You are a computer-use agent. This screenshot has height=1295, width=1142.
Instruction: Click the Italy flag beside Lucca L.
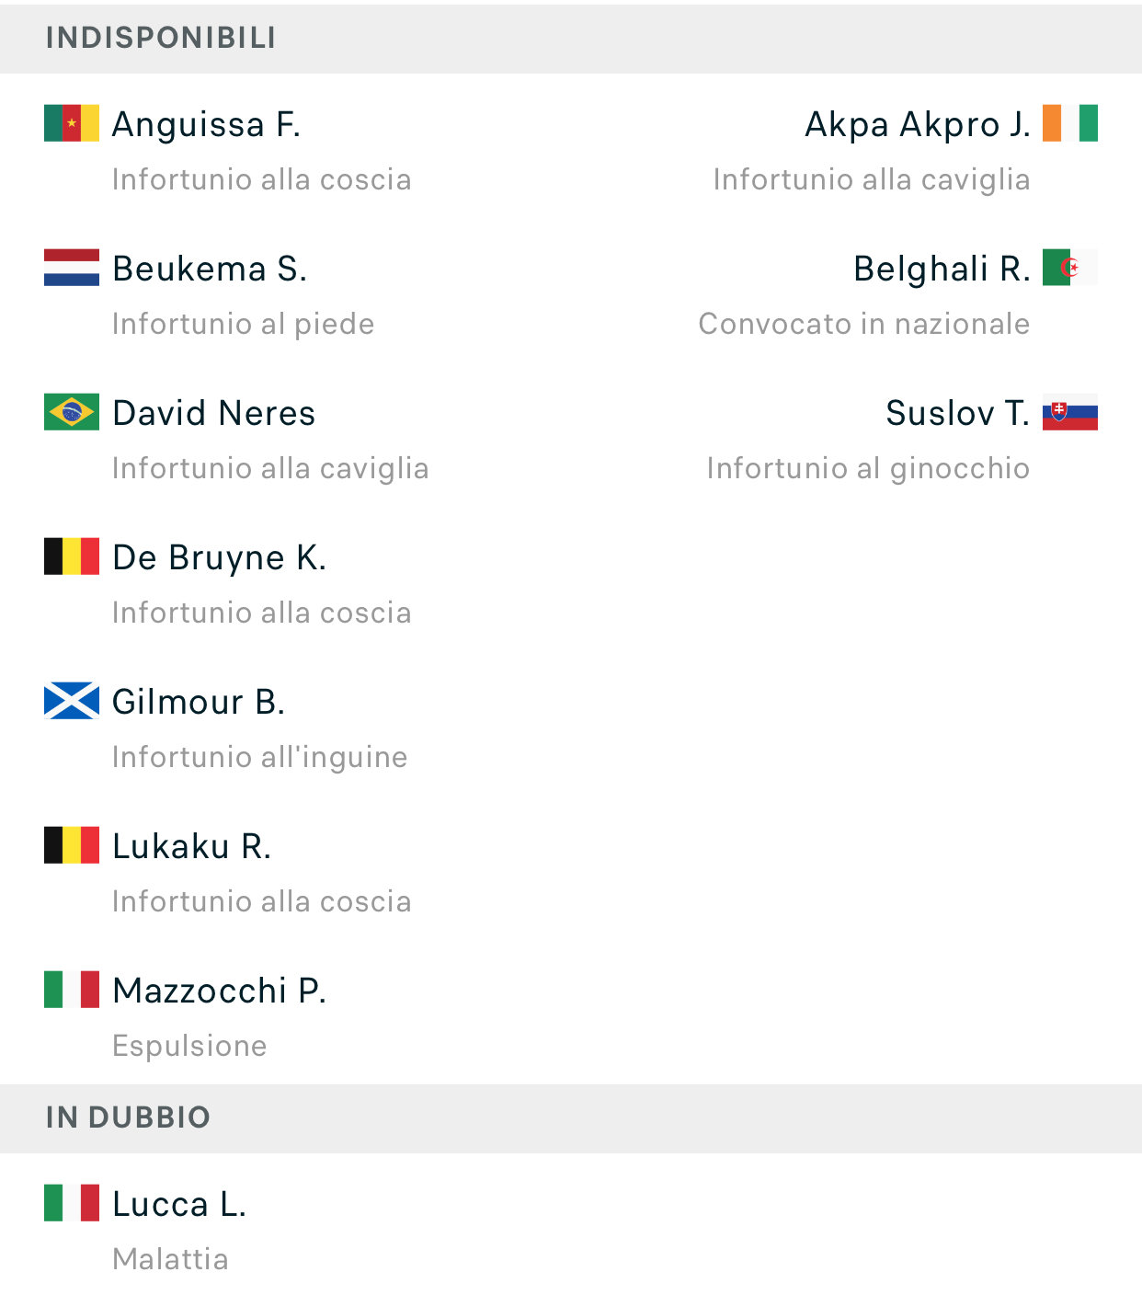[72, 1203]
